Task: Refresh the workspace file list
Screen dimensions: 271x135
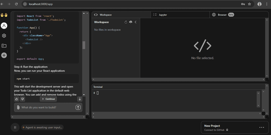Action: pyautogui.click(x=126, y=22)
